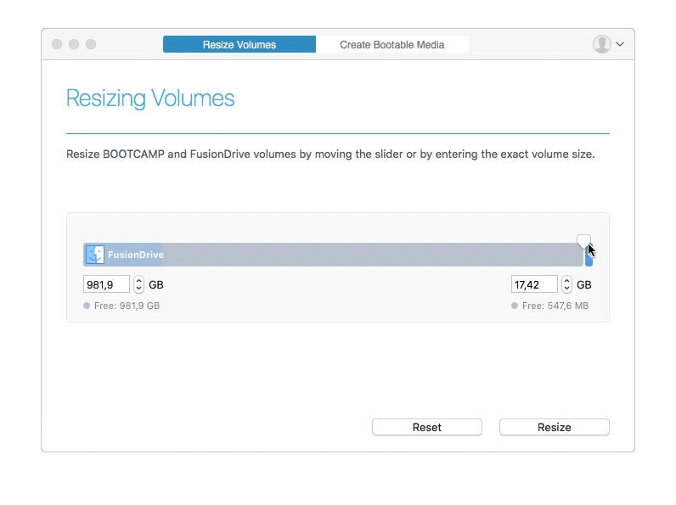The width and height of the screenshot is (676, 505).
Task: Open the Create Bootable Media tab
Action: (392, 44)
